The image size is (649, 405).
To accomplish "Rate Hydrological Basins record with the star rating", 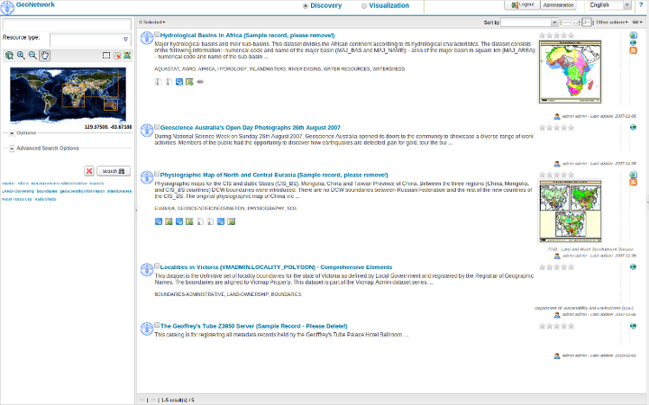I will tap(556, 35).
